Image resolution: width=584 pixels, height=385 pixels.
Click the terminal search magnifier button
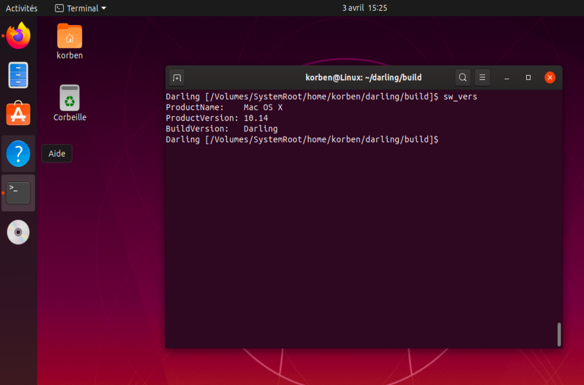pos(462,77)
